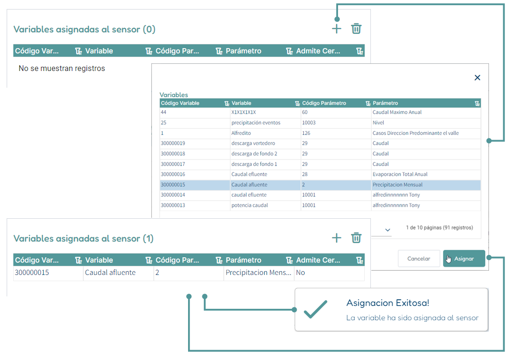Select Caudal efluente row code 300000016
Viewport: 508px width, 355px height.
[320, 174]
